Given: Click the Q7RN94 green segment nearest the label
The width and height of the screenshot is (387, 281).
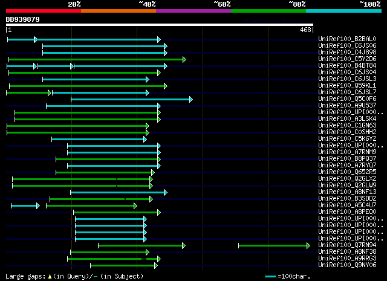Looking at the screenshot, I should [273, 246].
